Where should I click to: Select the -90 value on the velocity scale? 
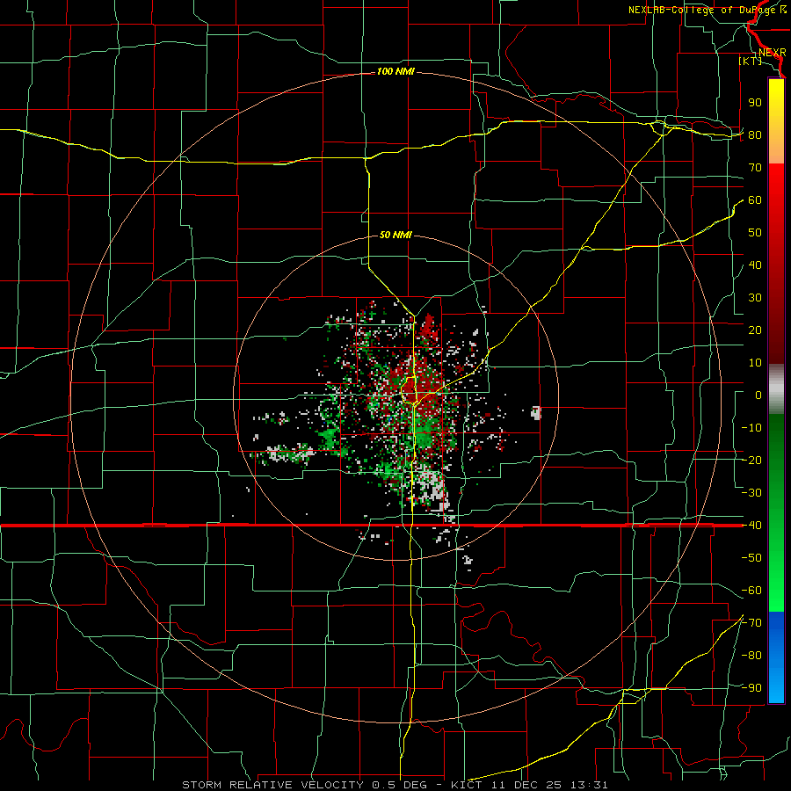[x=751, y=688]
